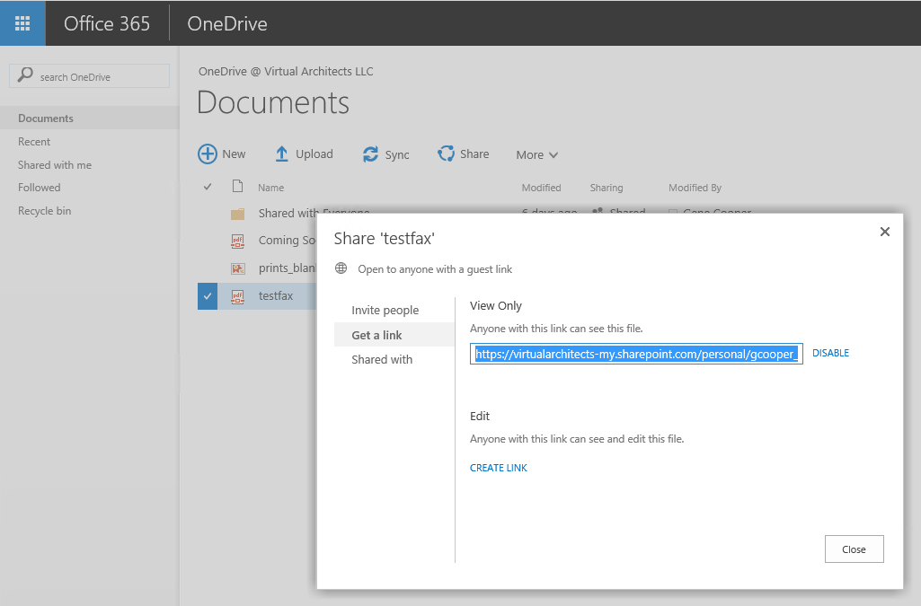Sort by the Modified column header
The width and height of the screenshot is (921, 606).
[x=542, y=188]
